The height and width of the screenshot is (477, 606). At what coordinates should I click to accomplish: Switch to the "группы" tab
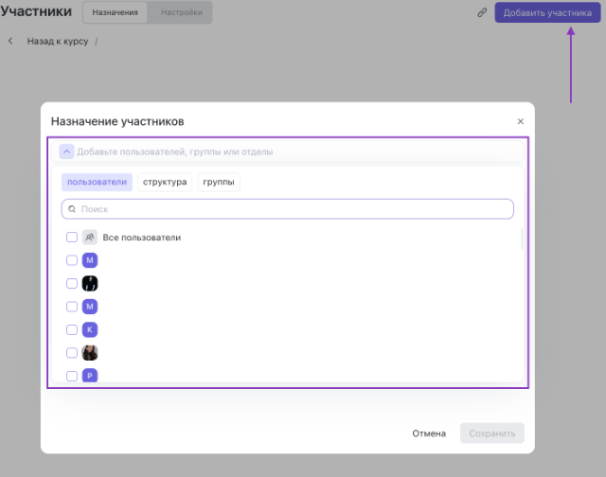(x=219, y=183)
